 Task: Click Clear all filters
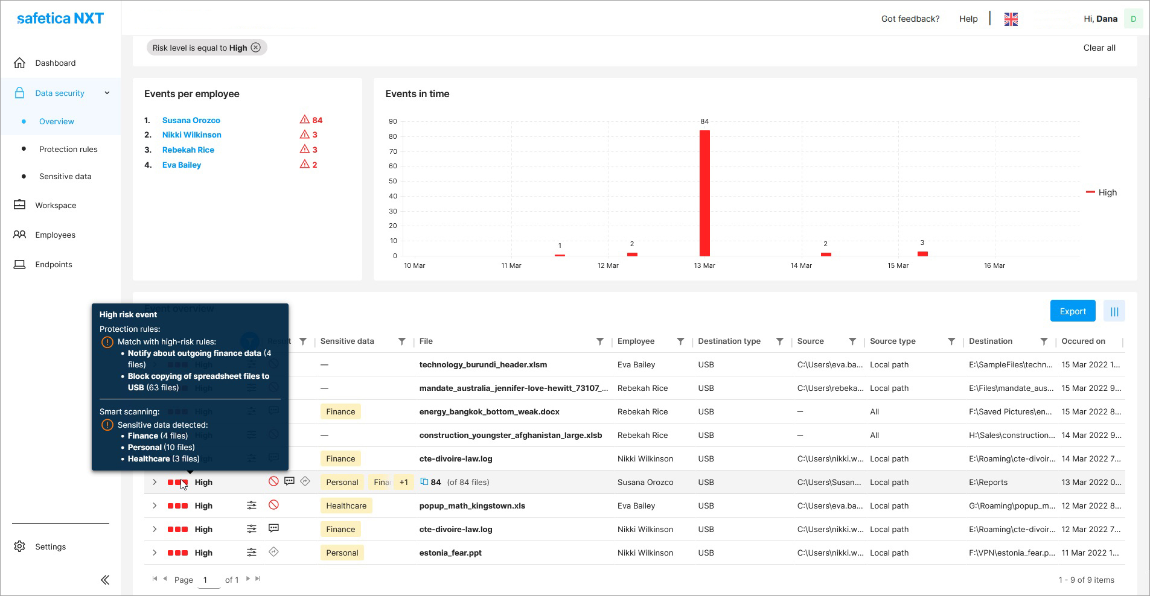pyautogui.click(x=1099, y=48)
